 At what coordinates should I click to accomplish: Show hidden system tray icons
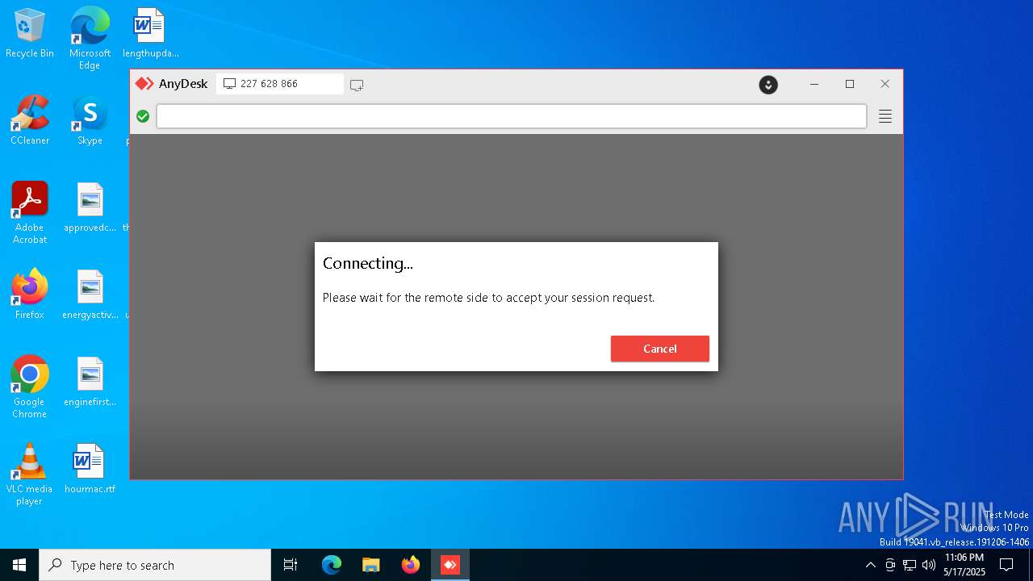[870, 565]
